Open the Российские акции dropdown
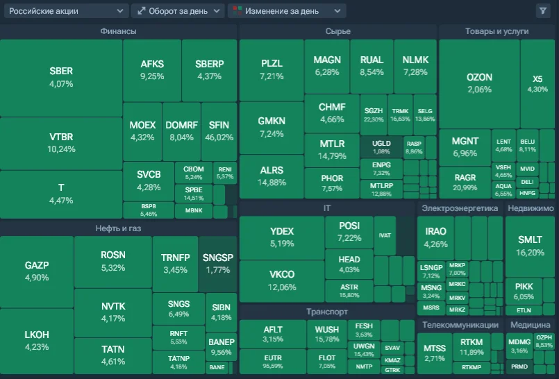 point(66,11)
